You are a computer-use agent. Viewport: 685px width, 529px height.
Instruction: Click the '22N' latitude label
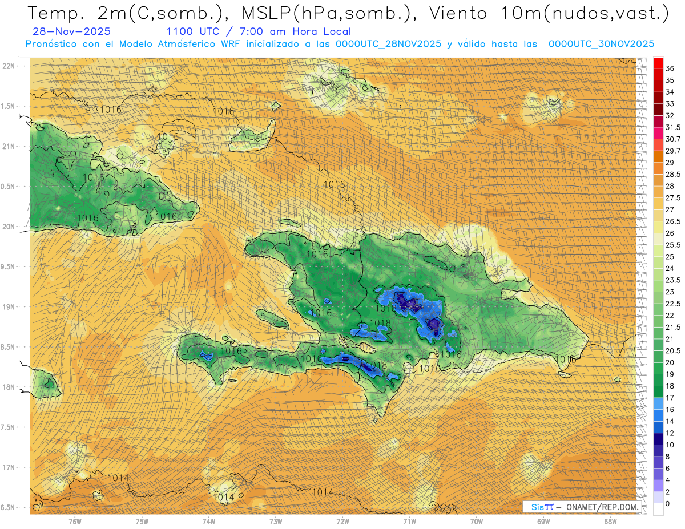pyautogui.click(x=9, y=66)
